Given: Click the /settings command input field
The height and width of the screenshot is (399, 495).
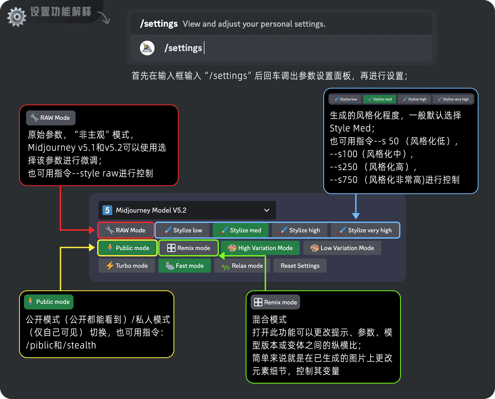Looking at the screenshot, I should coord(281,48).
